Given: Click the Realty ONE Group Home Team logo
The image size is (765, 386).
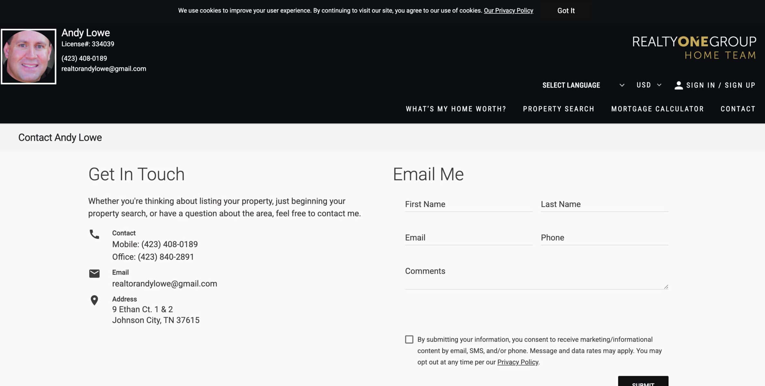Looking at the screenshot, I should point(694,48).
